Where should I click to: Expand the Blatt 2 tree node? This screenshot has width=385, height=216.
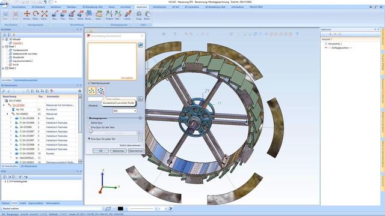click(x=3, y=68)
